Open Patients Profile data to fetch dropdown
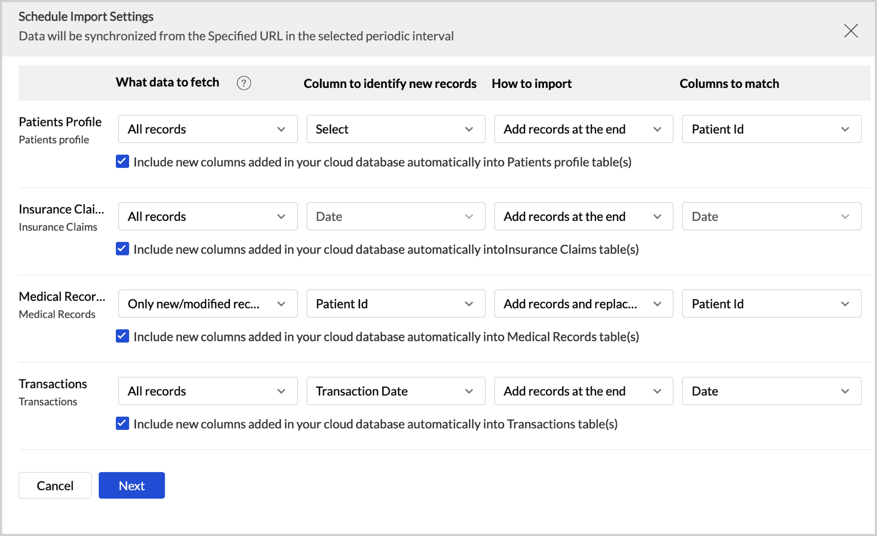This screenshot has width=877, height=536. click(x=208, y=129)
